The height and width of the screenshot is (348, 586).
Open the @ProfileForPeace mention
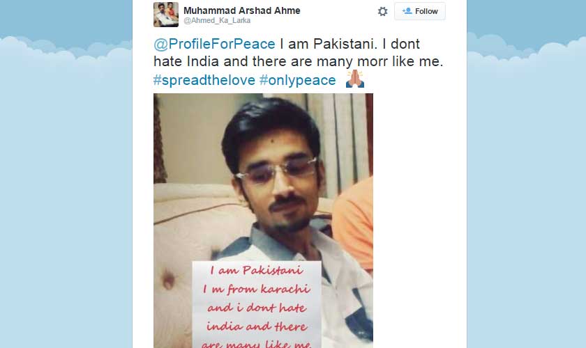[214, 44]
